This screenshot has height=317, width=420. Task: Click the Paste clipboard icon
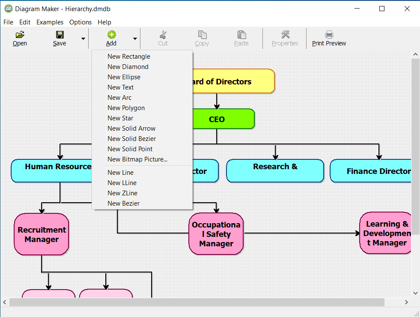pyautogui.click(x=241, y=35)
